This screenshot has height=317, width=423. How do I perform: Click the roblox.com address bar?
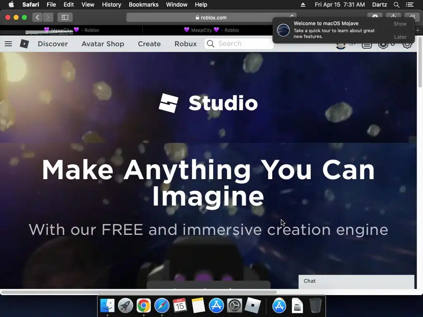(211, 17)
